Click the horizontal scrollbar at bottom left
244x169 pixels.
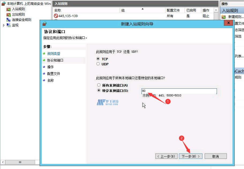[20, 162]
